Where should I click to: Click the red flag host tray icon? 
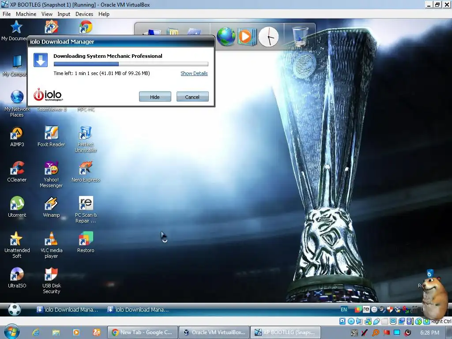(387, 333)
